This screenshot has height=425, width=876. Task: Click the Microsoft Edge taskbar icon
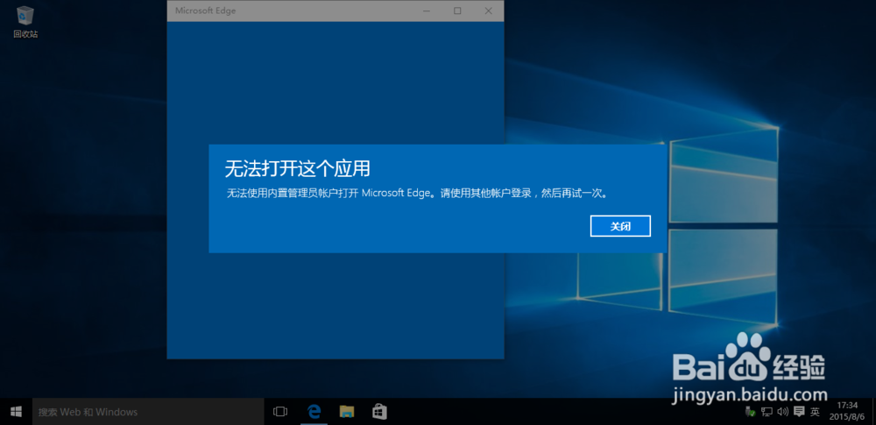(314, 412)
